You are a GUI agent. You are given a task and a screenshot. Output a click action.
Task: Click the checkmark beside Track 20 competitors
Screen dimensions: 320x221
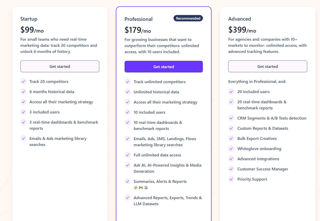point(23,81)
